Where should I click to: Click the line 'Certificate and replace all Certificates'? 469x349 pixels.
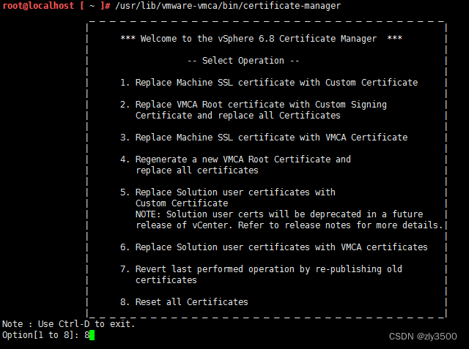click(x=237, y=116)
